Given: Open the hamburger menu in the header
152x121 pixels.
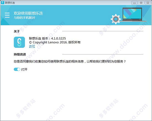Looking at the screenshot, I should tap(7, 15).
